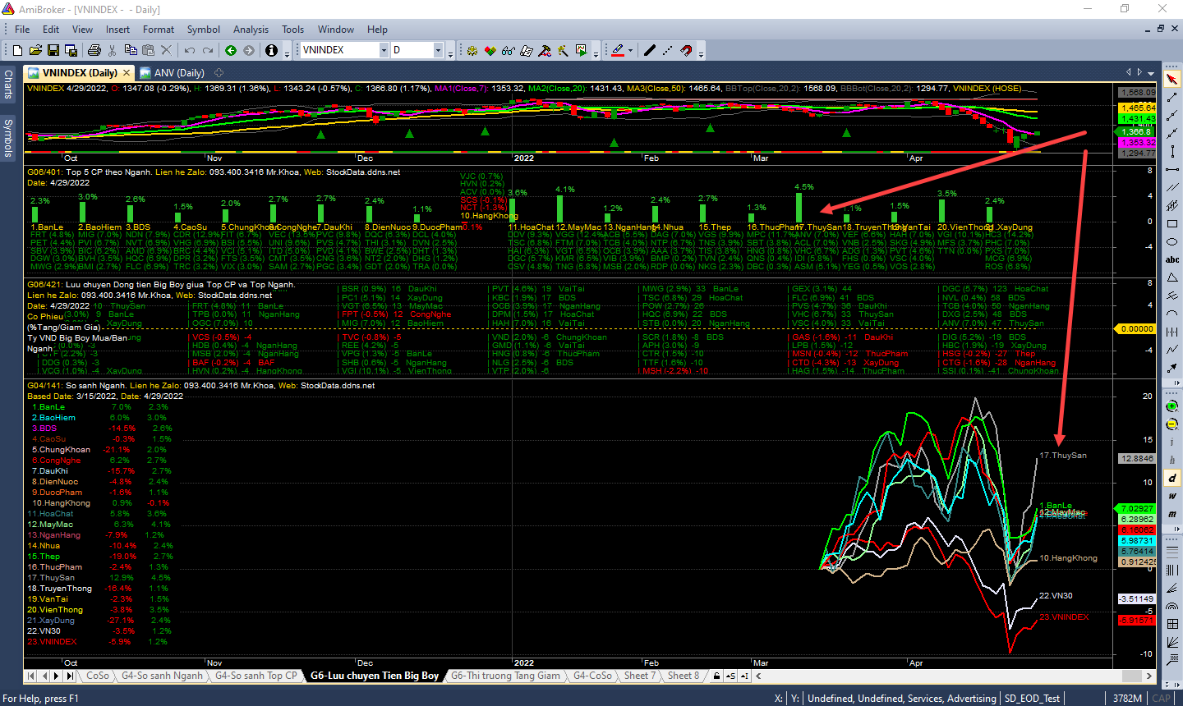Image resolution: width=1183 pixels, height=706 pixels.
Task: Switch to G4-So sanh Nganh sheet
Action: click(x=162, y=676)
